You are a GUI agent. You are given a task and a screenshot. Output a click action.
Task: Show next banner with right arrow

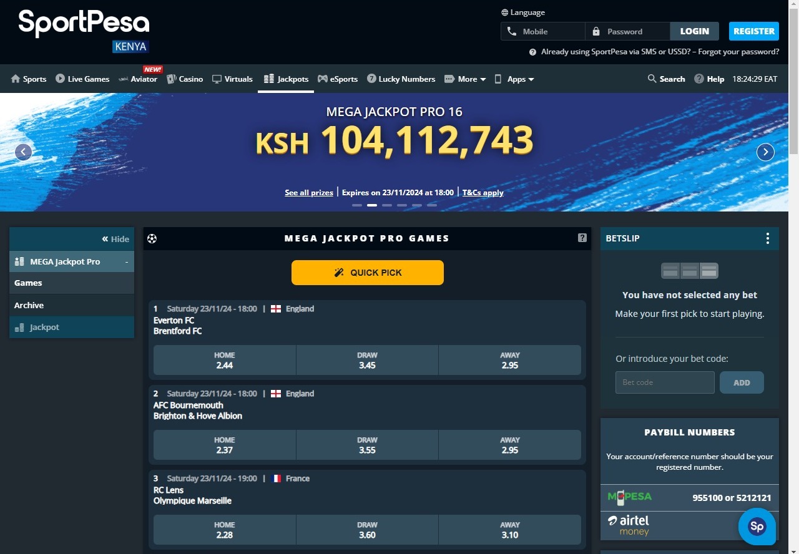765,152
